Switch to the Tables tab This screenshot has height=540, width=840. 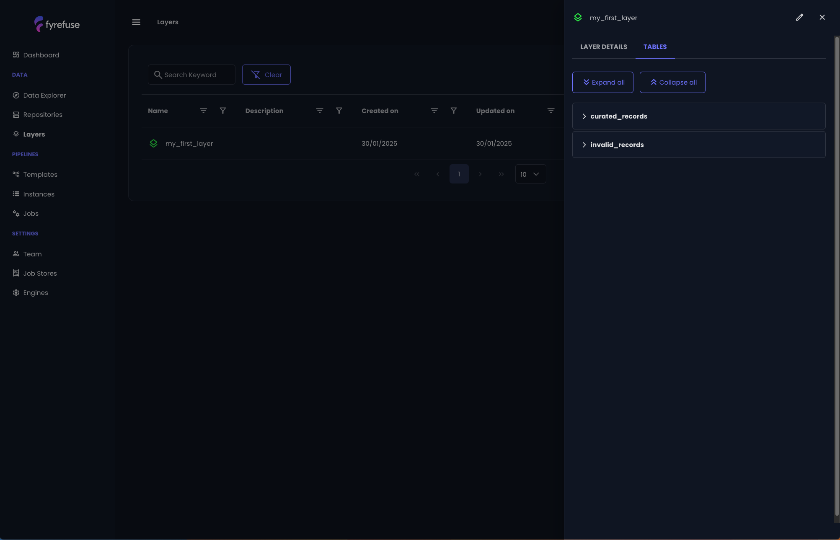(x=655, y=47)
